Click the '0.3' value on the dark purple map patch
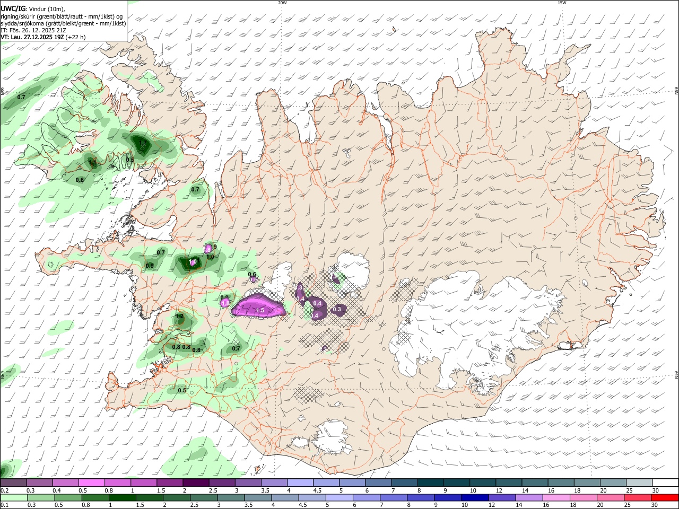The image size is (679, 509). point(337,309)
